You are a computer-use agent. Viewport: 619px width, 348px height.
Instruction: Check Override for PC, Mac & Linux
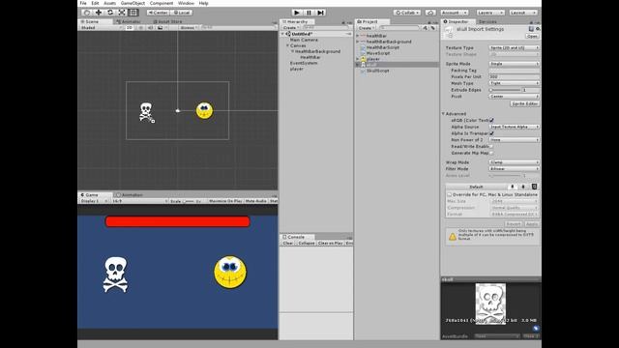(x=449, y=194)
